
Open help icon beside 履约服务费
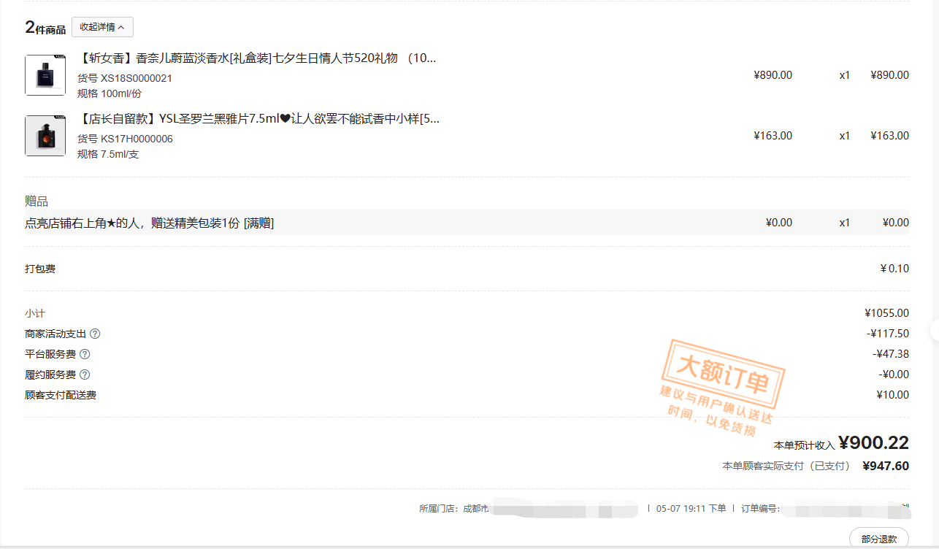(85, 375)
